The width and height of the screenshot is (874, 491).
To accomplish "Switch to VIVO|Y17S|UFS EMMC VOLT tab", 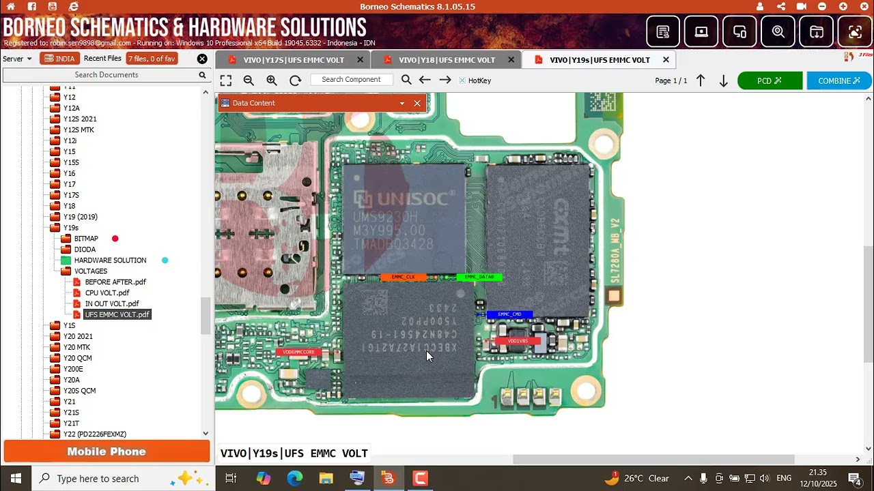I will click(294, 60).
